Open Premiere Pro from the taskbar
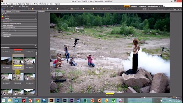Viewport: 183px width, 103px height. 72,100
